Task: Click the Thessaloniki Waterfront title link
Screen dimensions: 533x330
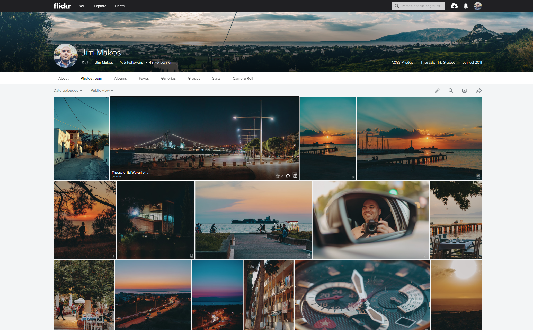Action: coord(130,173)
